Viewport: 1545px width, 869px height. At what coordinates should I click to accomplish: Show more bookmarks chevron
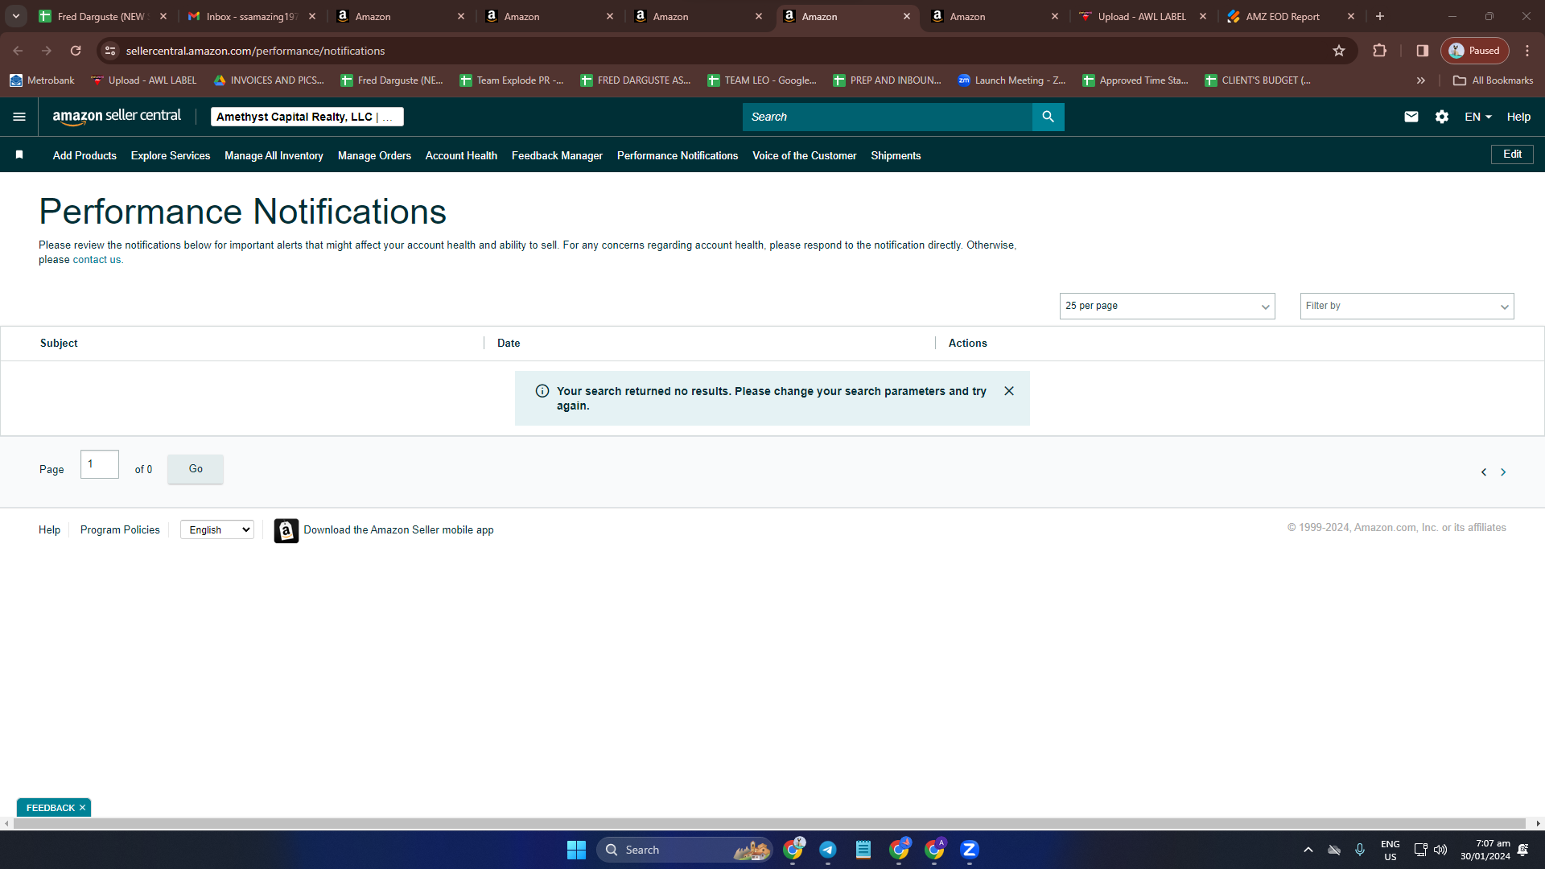1420,80
